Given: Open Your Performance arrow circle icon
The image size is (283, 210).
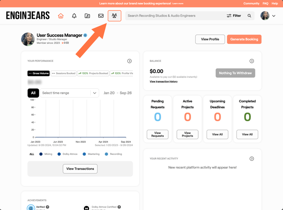Looking at the screenshot, I should (x=130, y=61).
